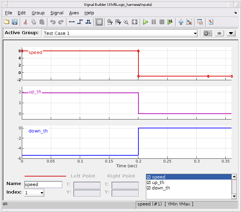Paste from the clipboard icon
This screenshot has height=212, width=241.
[42, 22]
